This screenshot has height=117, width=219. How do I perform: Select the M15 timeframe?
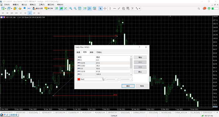tap(12, 13)
